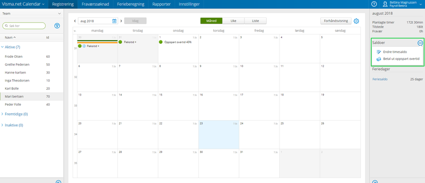Open the Fraværssøknad tab
425x183 pixels.
pos(95,4)
